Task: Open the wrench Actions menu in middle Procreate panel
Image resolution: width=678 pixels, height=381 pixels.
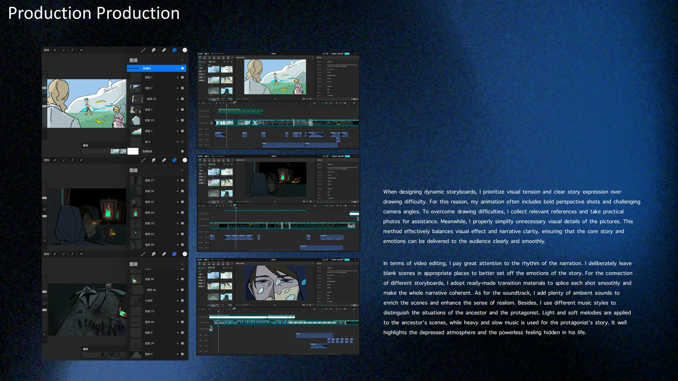Action: 55,160
